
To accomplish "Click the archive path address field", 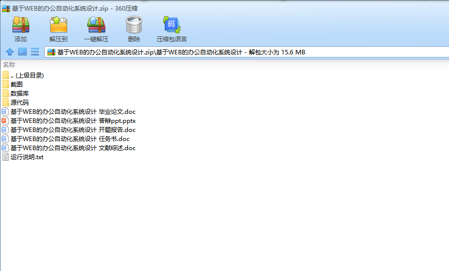I will click(x=246, y=52).
